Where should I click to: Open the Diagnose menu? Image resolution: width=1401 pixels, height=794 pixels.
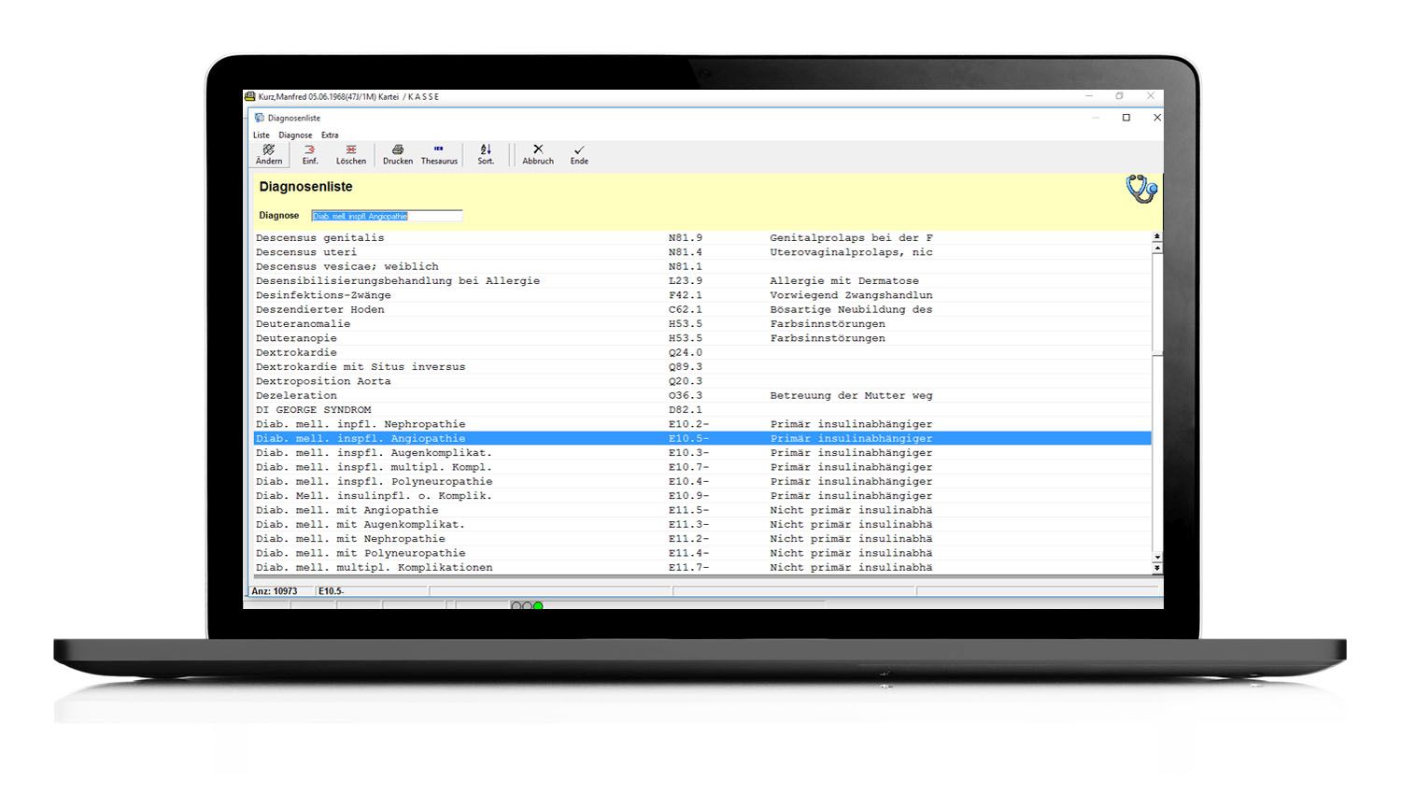tap(295, 135)
